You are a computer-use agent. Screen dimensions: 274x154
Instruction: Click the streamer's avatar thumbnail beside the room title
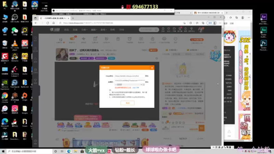pyautogui.click(x=62, y=54)
